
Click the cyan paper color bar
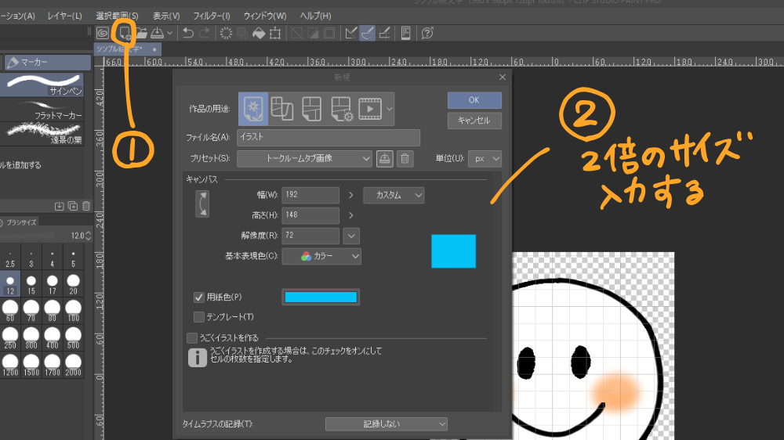click(321, 298)
